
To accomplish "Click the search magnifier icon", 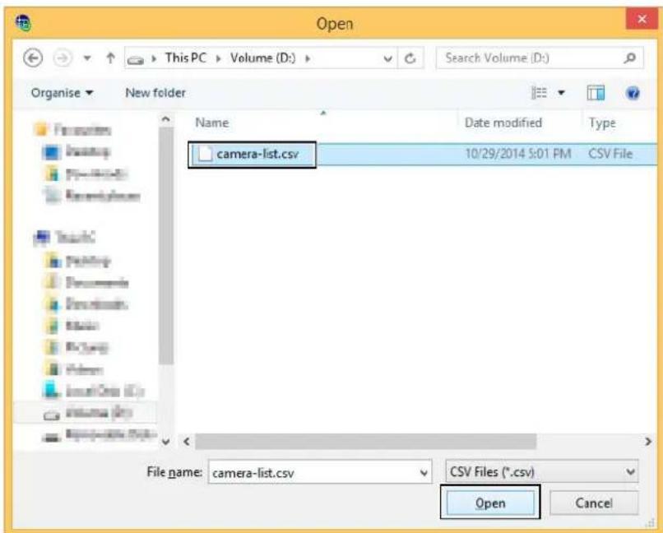I will [629, 58].
